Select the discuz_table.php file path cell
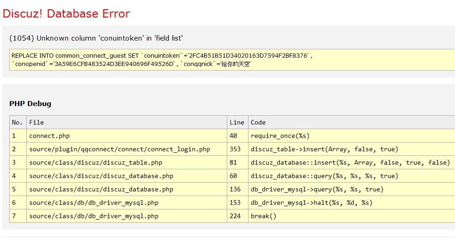Image resolution: width=455 pixels, height=238 pixels. coord(95,162)
